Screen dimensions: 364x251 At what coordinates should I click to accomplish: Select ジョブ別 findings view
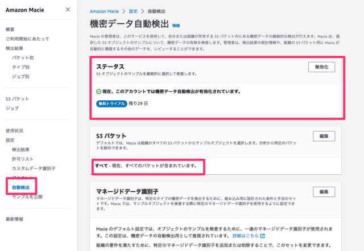pos(20,76)
